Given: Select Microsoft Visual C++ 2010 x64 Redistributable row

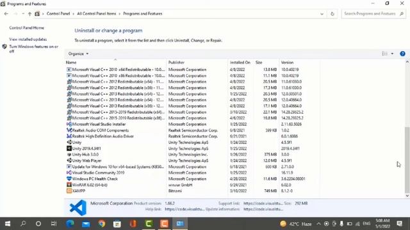Looking at the screenshot, I should point(192,70).
